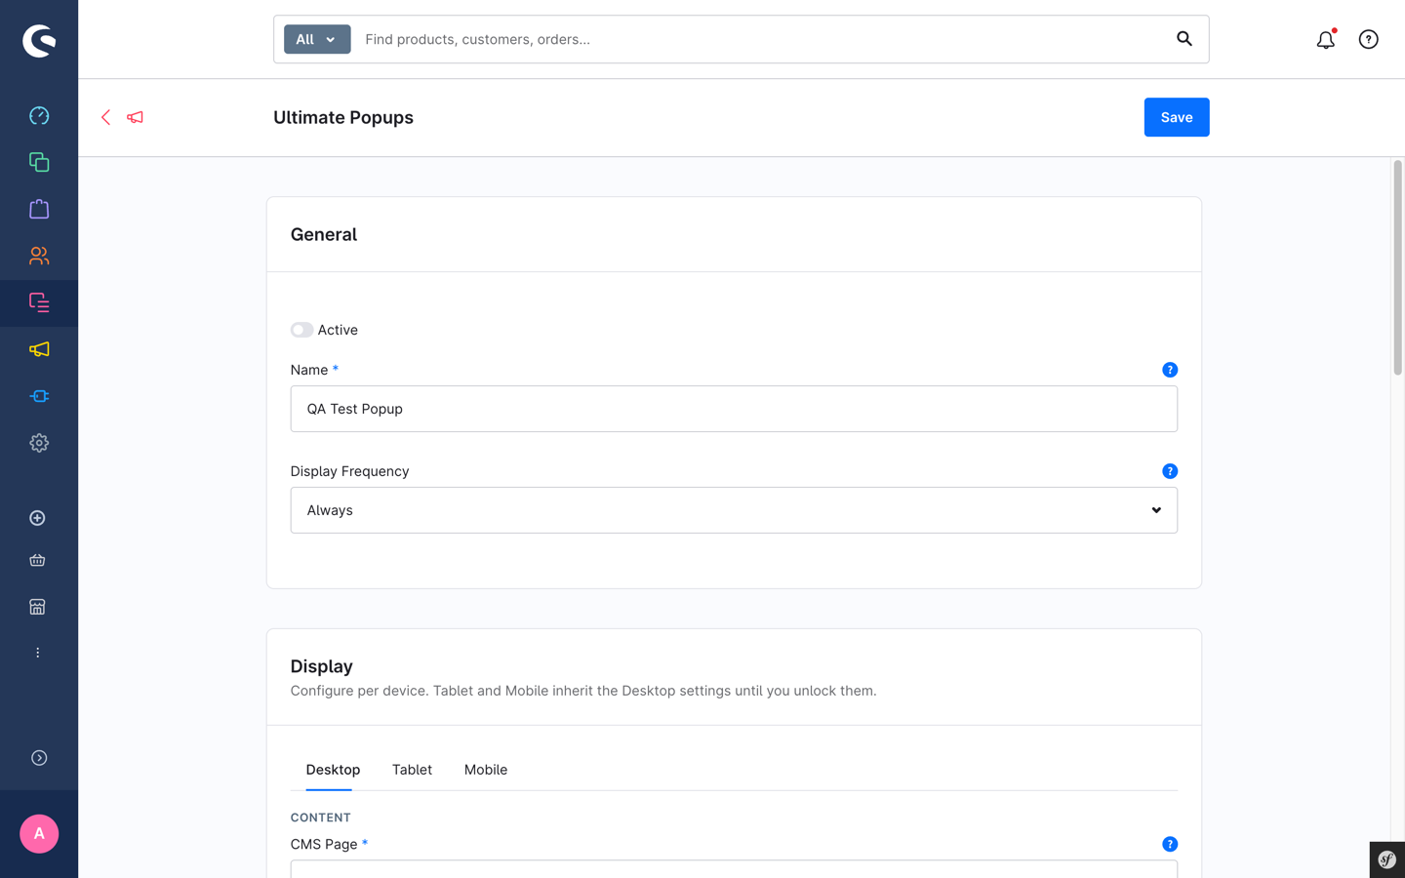Open the Marketing megaphone sidebar icon
This screenshot has width=1405, height=878.
[x=39, y=349]
